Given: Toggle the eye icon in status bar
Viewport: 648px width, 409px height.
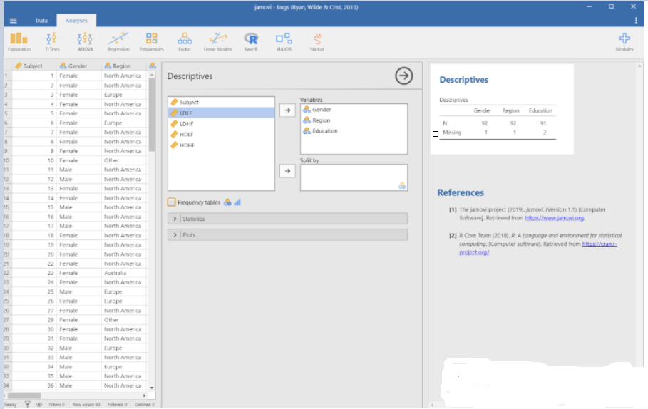Looking at the screenshot, I should (39, 404).
